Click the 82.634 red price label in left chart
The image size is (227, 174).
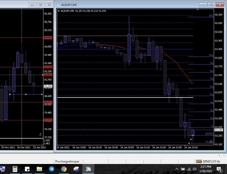[48, 67]
